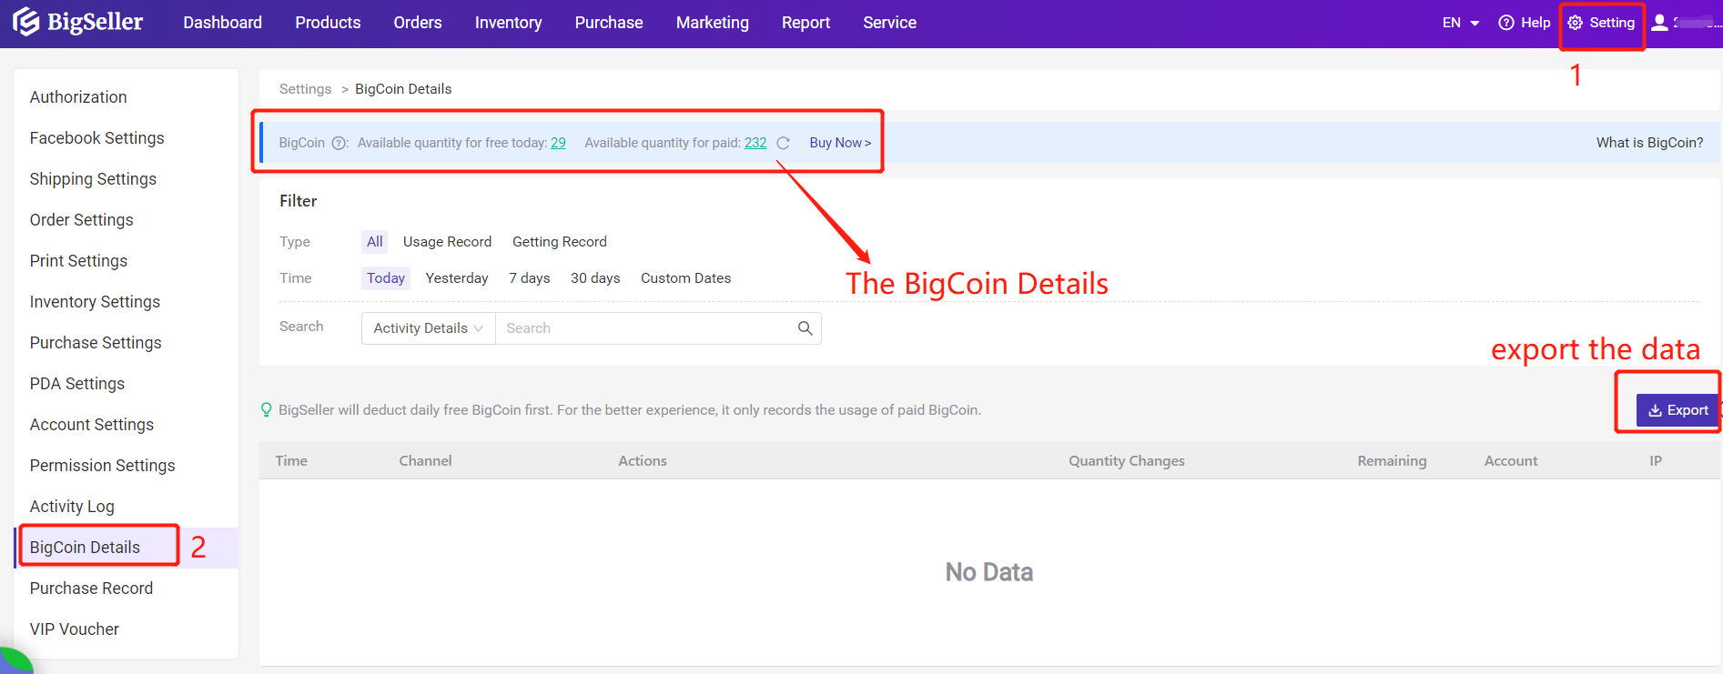Choose Custom Dates time range

click(685, 278)
